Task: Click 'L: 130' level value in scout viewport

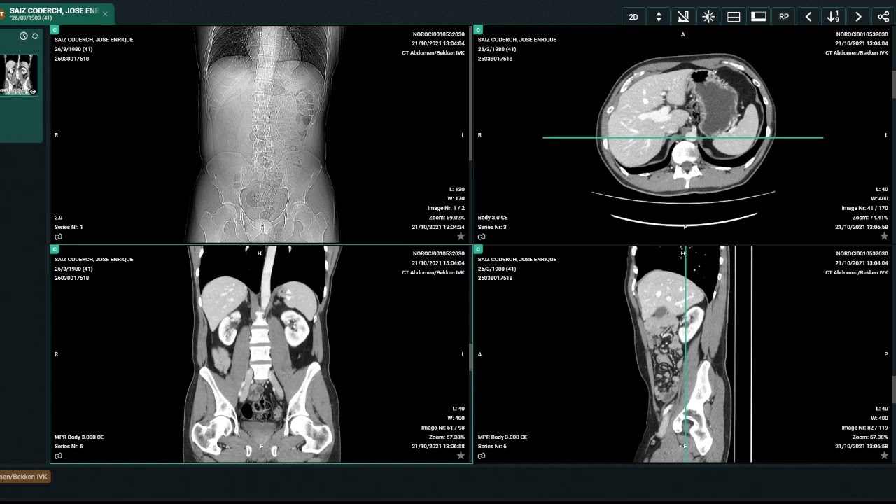Action: 456,189
